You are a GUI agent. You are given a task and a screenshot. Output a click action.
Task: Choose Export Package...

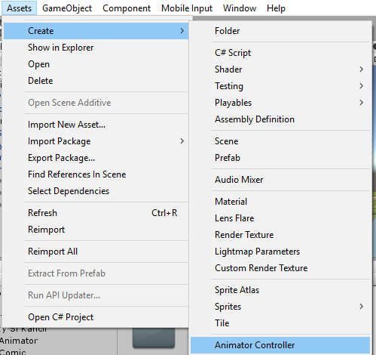(96, 158)
